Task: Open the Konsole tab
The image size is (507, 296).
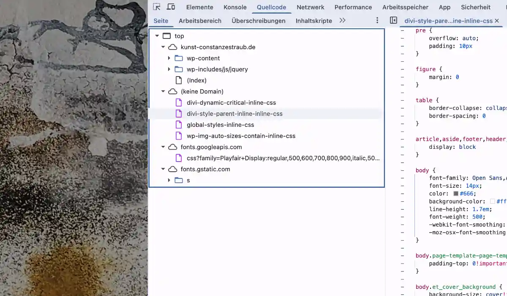Action: pos(235,7)
